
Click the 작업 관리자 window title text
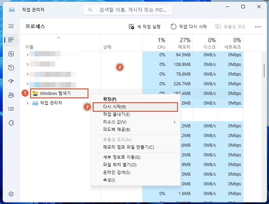click(x=33, y=10)
